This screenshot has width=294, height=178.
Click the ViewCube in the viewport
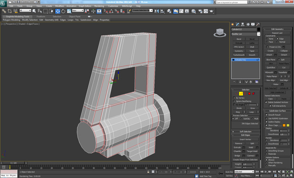(x=220, y=33)
